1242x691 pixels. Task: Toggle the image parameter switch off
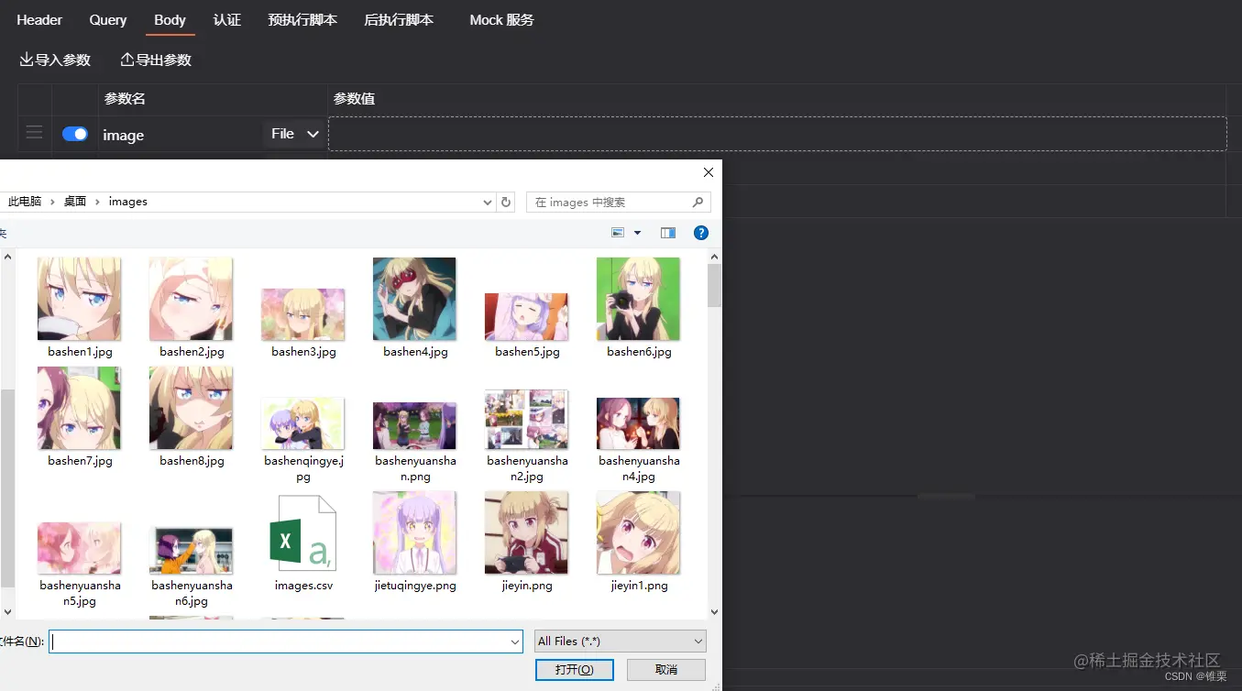click(x=74, y=133)
